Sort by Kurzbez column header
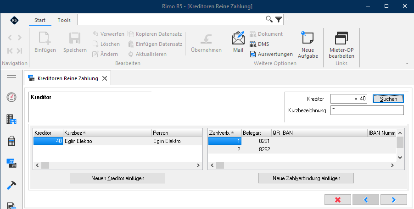 pyautogui.click(x=107, y=133)
